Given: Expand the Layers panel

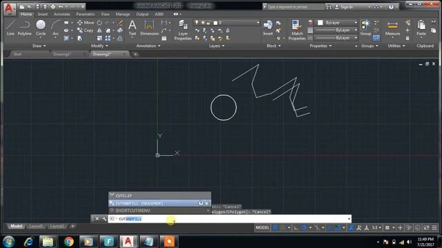Looking at the screenshot, I should pyautogui.click(x=216, y=45).
